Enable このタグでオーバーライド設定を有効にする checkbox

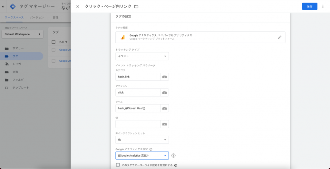pyautogui.click(x=118, y=165)
